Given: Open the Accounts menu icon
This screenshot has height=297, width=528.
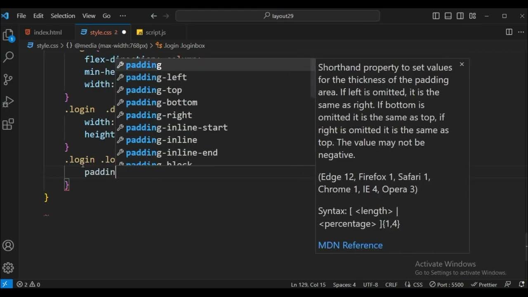Looking at the screenshot, I should [8, 246].
